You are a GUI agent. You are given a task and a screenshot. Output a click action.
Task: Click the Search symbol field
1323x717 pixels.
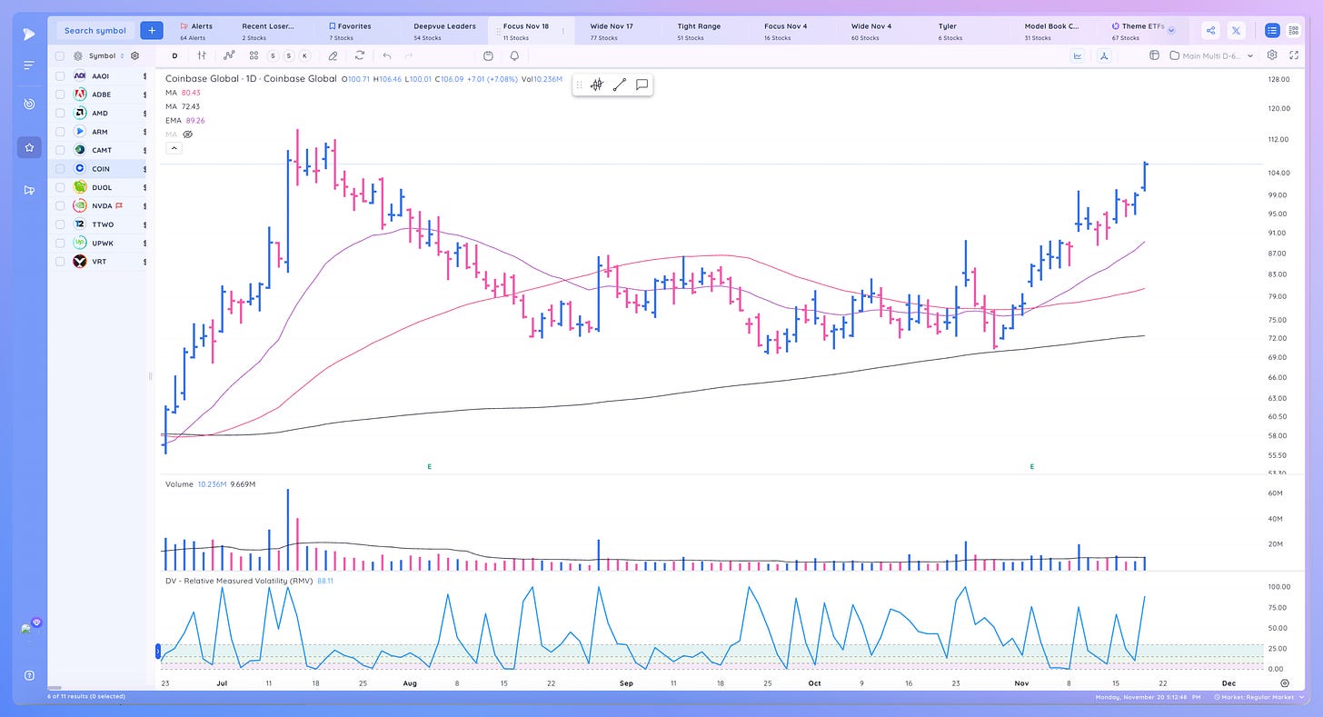click(95, 30)
